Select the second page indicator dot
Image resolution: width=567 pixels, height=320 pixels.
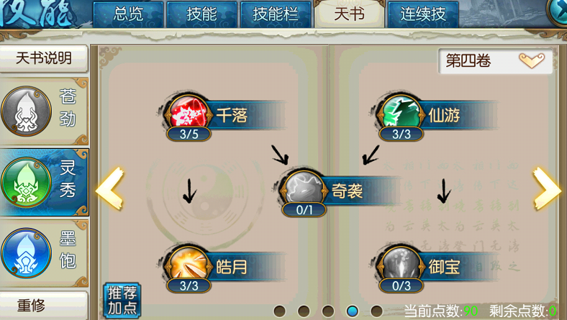(304, 311)
